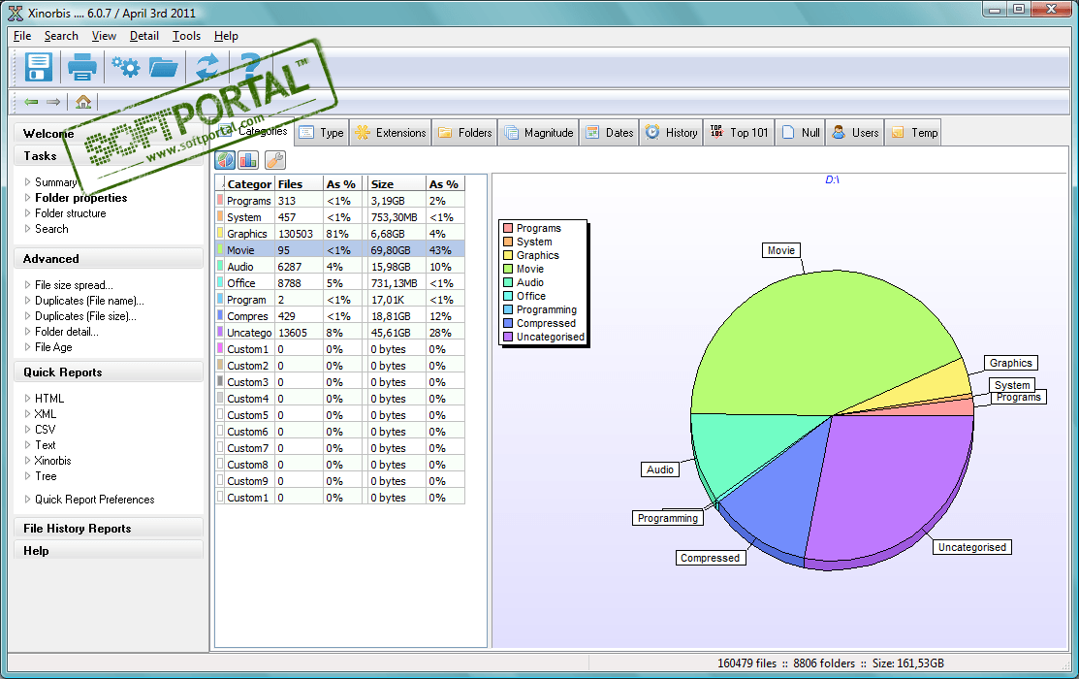Image resolution: width=1079 pixels, height=679 pixels.
Task: Click the Compressed pie chart label
Action: pyautogui.click(x=711, y=558)
